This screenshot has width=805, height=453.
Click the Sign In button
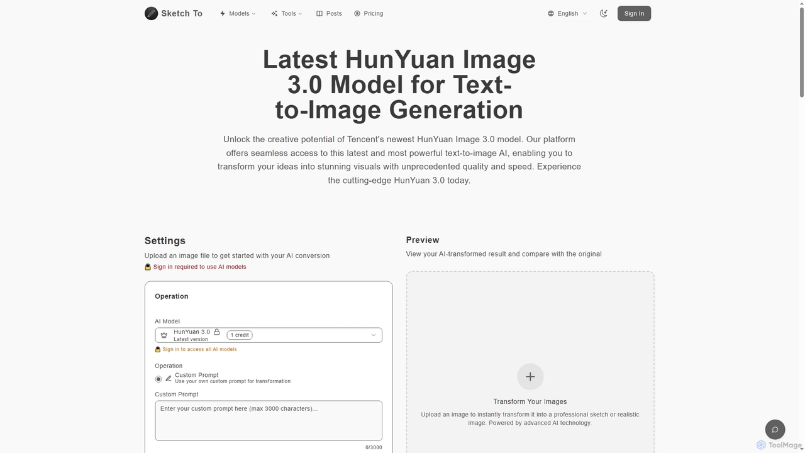pyautogui.click(x=634, y=13)
